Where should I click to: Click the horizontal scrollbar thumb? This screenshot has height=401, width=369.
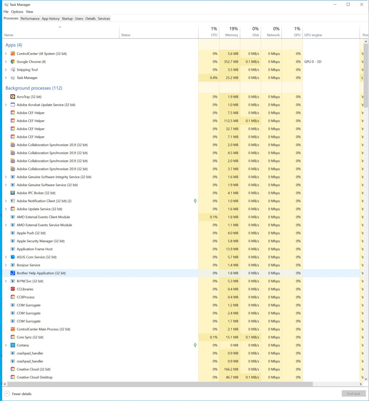160,384
